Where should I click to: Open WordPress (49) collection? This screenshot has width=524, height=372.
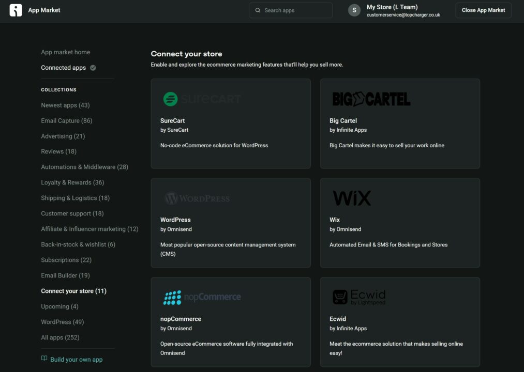pyautogui.click(x=63, y=322)
